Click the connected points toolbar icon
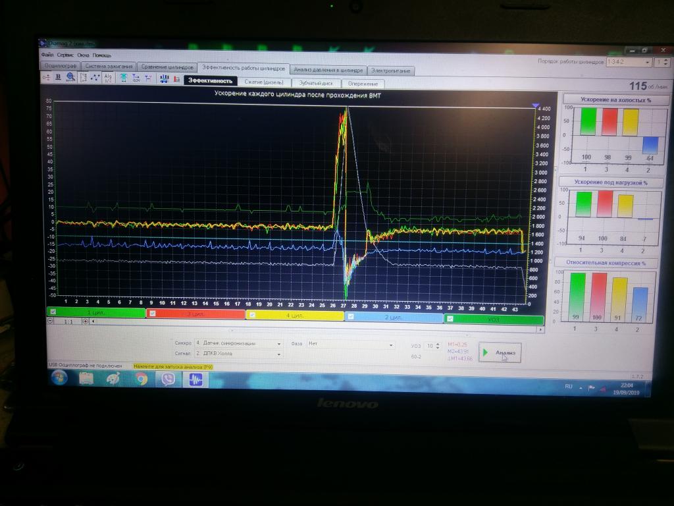674x506 pixels. click(x=95, y=78)
